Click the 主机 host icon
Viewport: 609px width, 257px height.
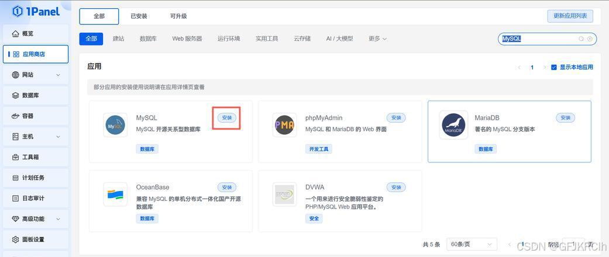point(16,137)
